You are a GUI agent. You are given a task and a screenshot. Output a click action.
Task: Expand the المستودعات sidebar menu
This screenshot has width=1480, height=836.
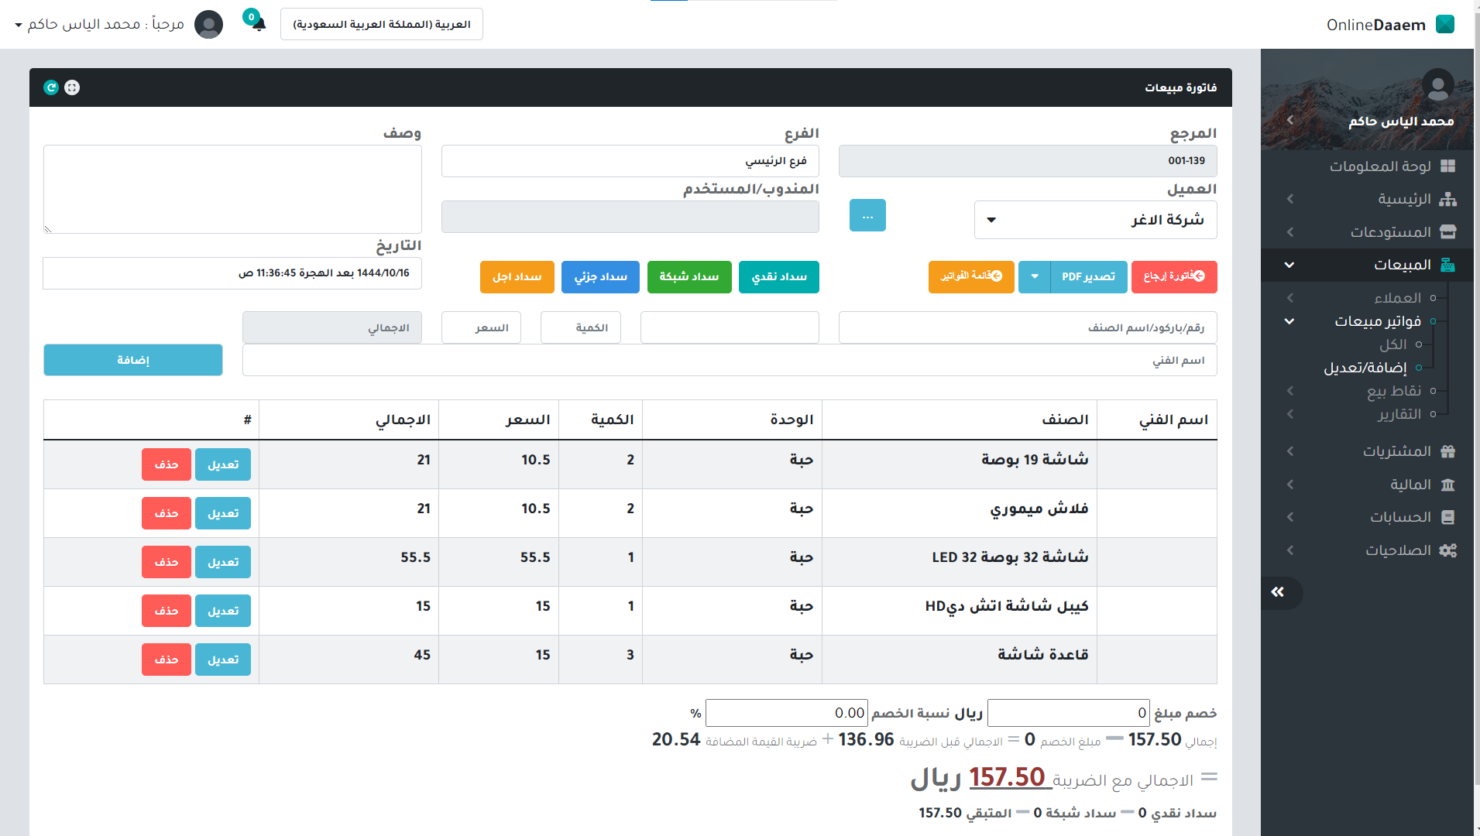pyautogui.click(x=1390, y=232)
